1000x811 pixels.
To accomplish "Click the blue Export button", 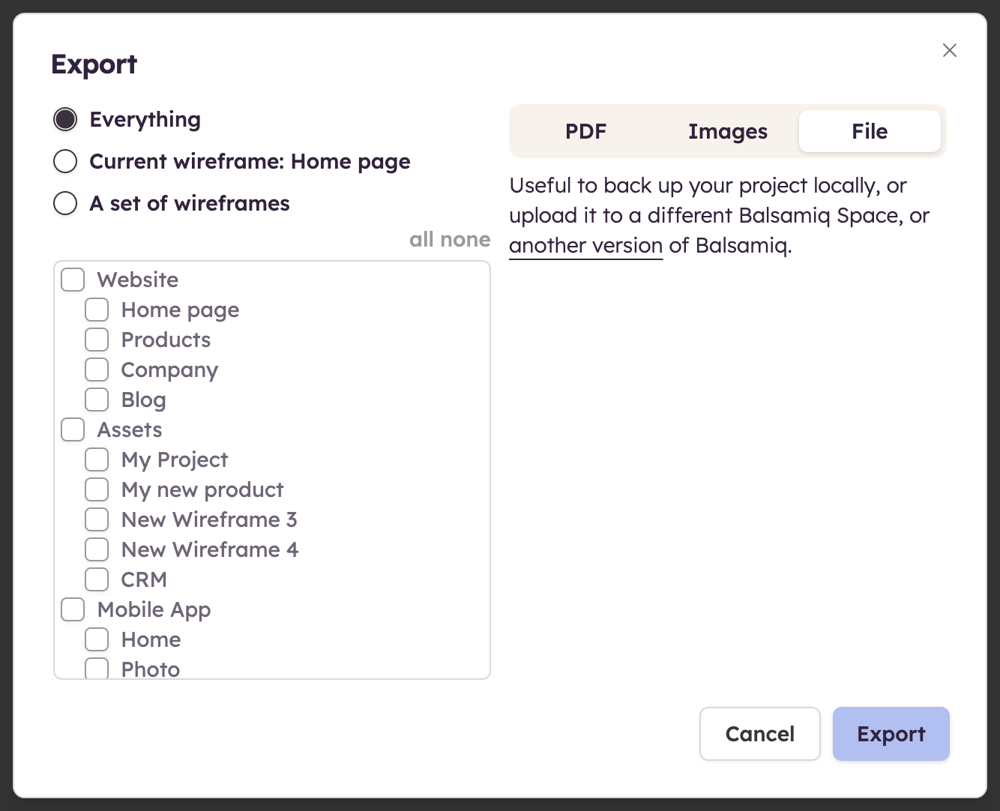I will (891, 734).
